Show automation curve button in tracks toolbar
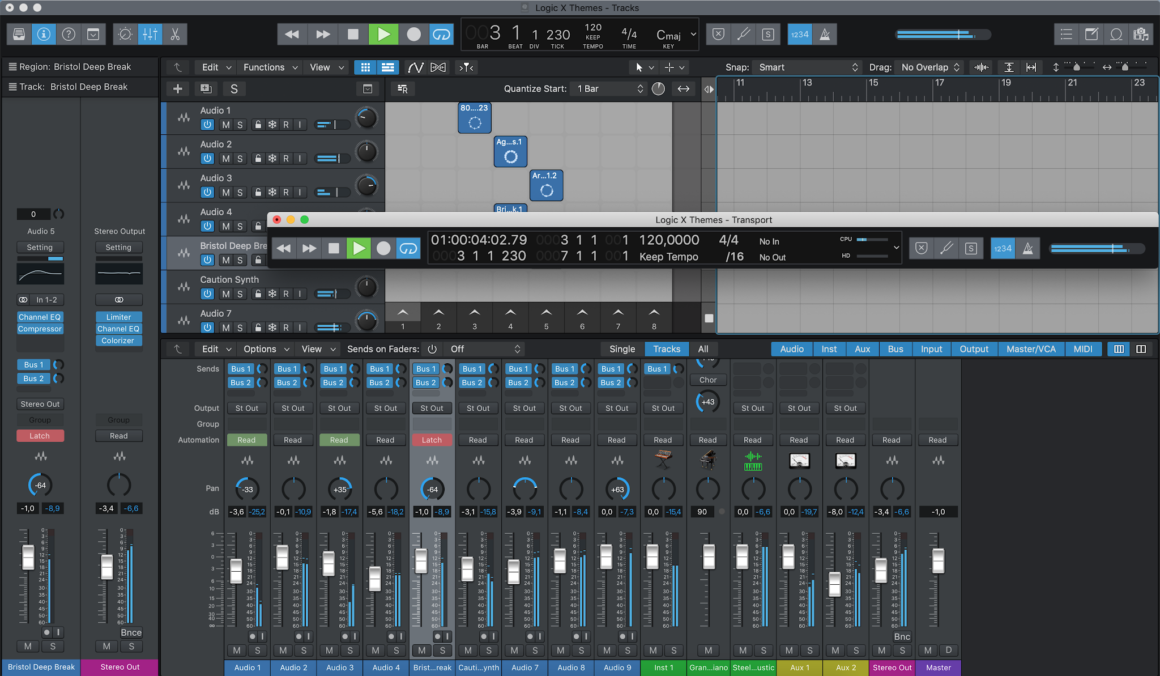Viewport: 1160px width, 676px height. 416,67
